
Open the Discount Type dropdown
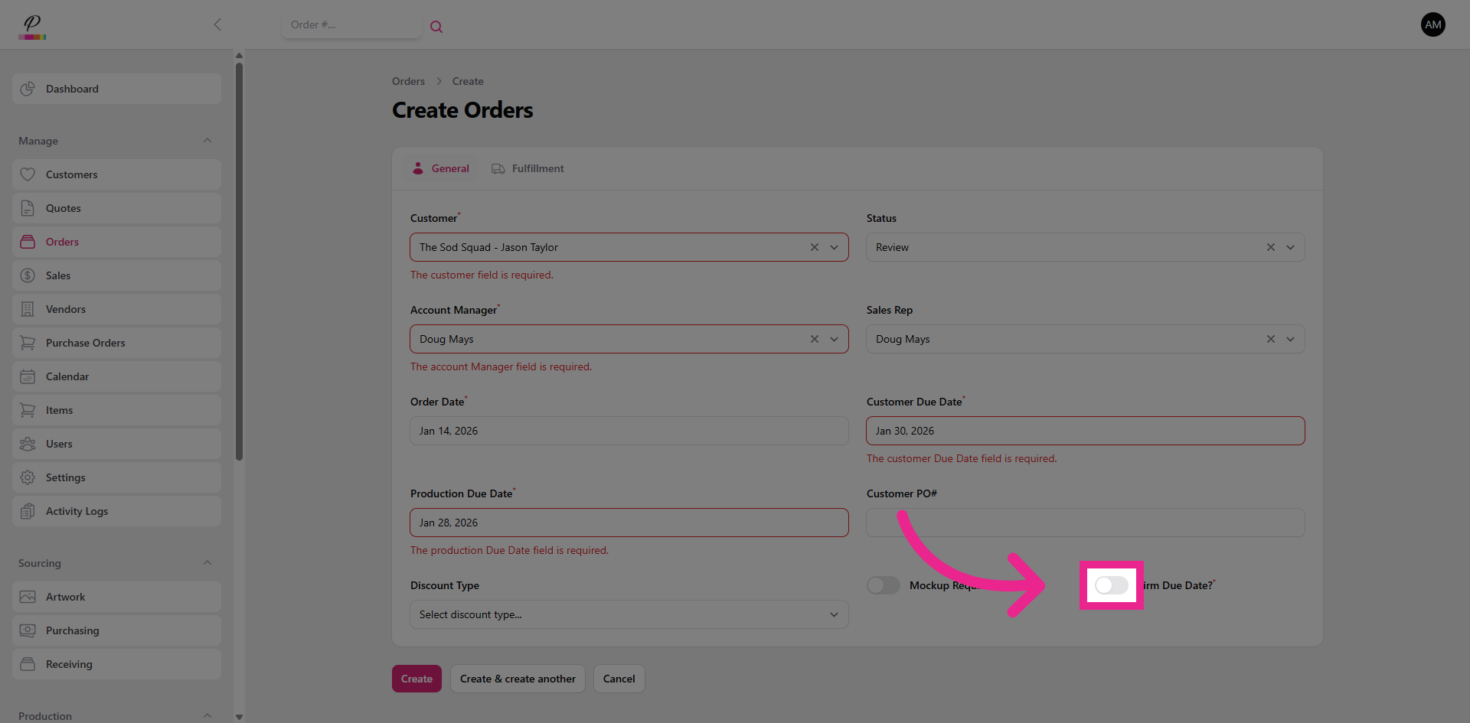coord(629,614)
